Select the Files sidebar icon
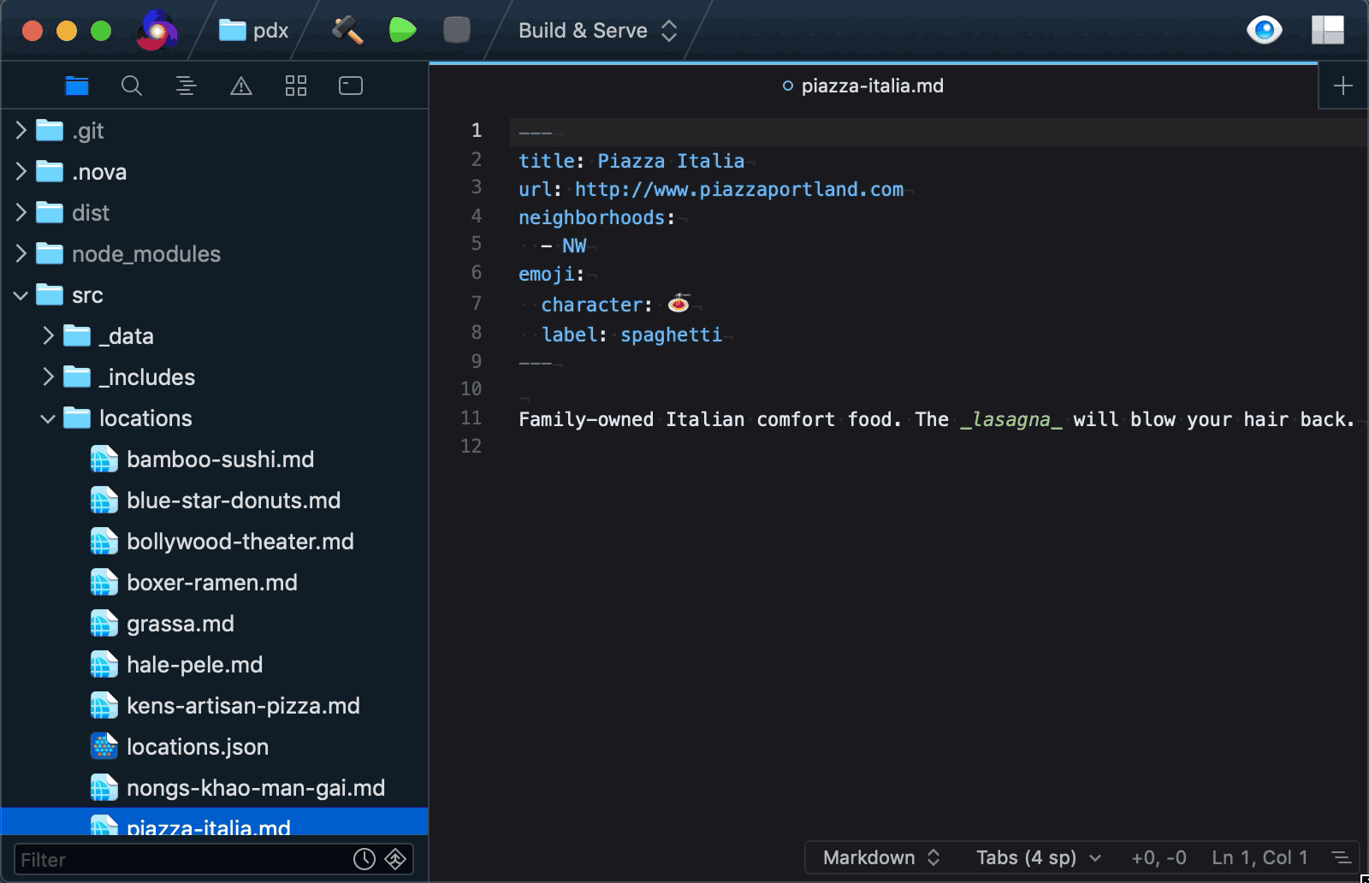 pyautogui.click(x=77, y=86)
